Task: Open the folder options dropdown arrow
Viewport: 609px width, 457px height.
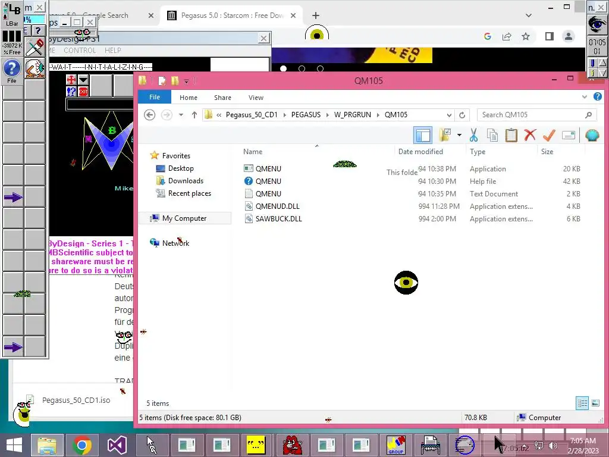Action: [x=460, y=135]
